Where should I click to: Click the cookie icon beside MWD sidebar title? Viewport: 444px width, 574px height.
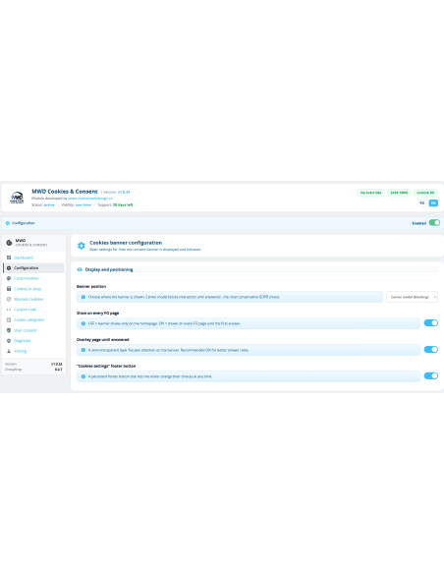click(9, 243)
